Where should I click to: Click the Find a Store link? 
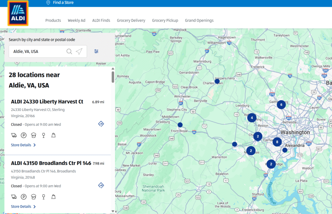pos(63,3)
